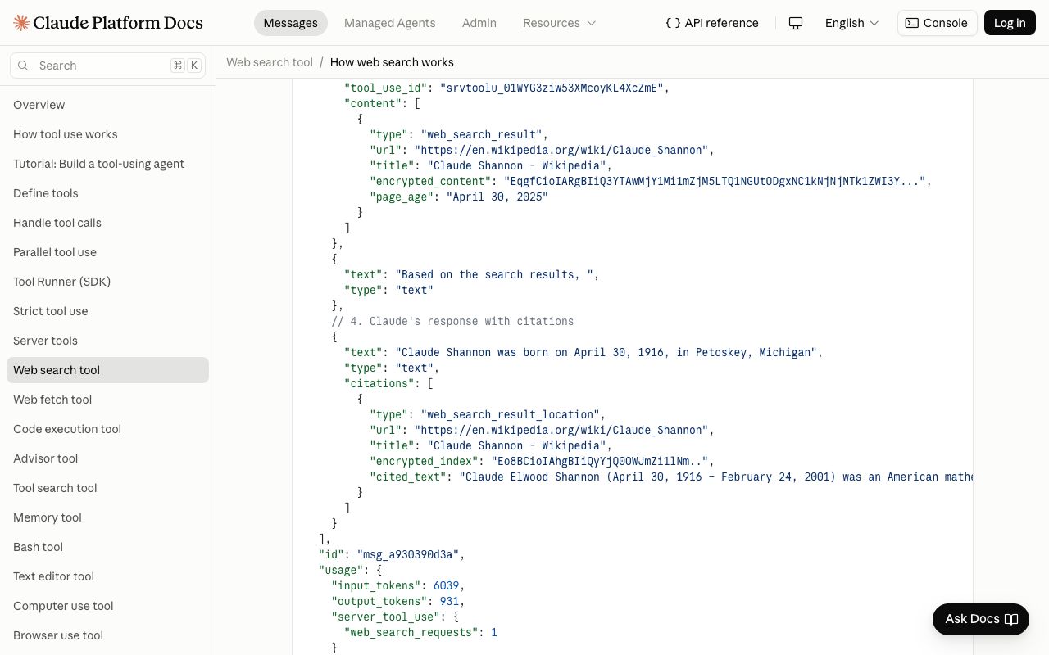Click the "How web search works" breadcrumb text
1049x655 pixels.
coord(392,62)
